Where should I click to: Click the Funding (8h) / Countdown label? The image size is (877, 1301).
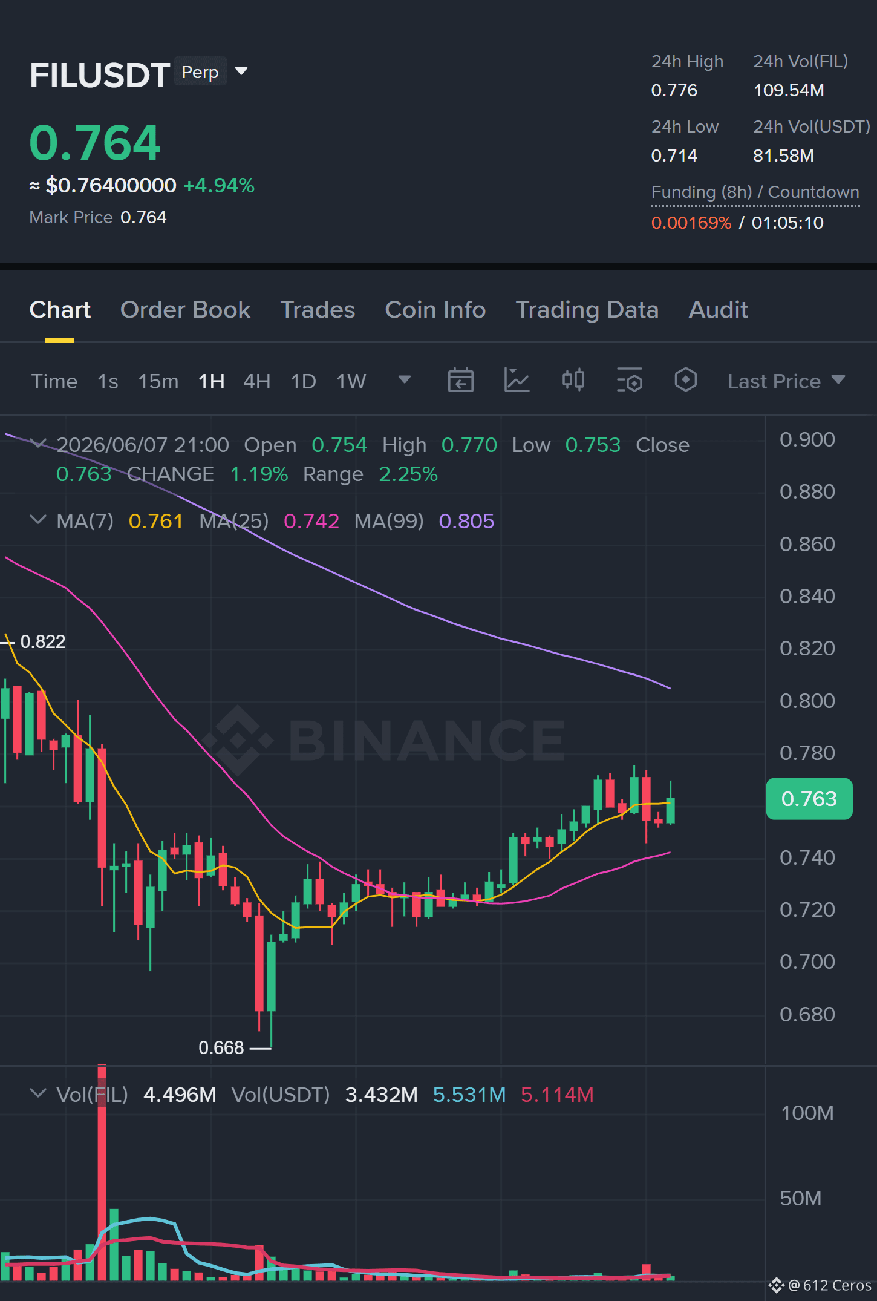click(x=755, y=192)
